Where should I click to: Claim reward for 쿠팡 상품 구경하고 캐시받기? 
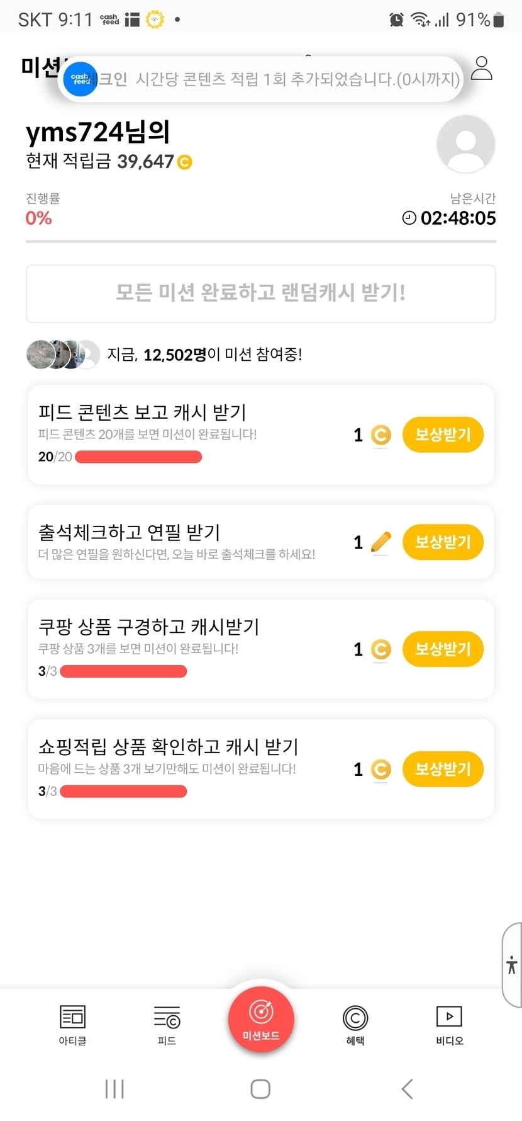pos(443,649)
